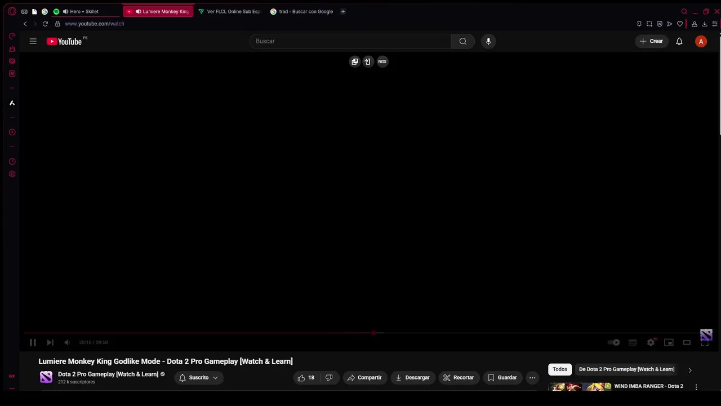The width and height of the screenshot is (721, 406).
Task: Start voice search with microphone
Action: pyautogui.click(x=488, y=41)
